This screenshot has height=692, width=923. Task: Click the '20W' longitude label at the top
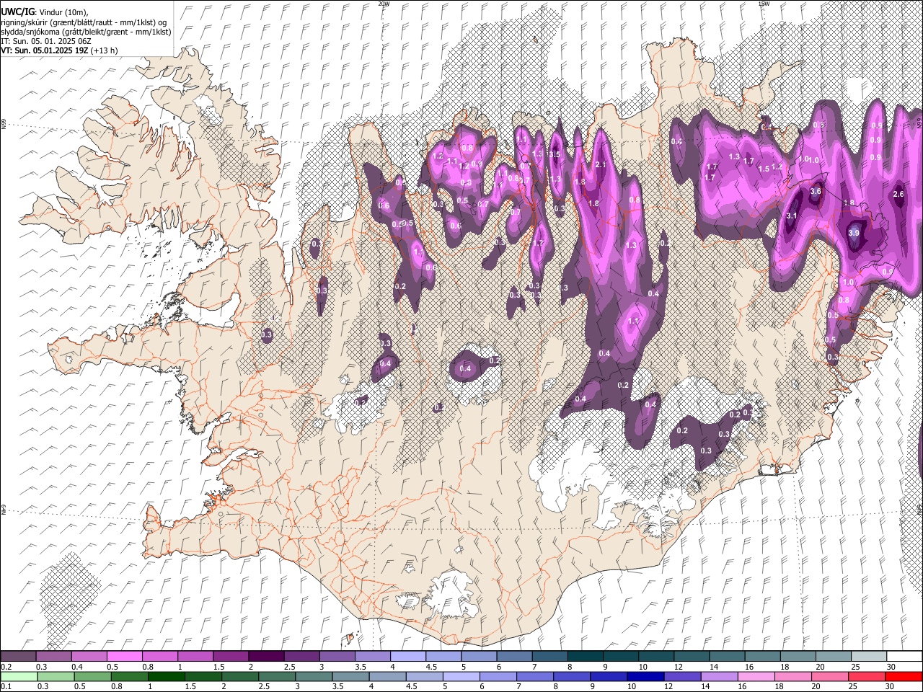click(384, 4)
